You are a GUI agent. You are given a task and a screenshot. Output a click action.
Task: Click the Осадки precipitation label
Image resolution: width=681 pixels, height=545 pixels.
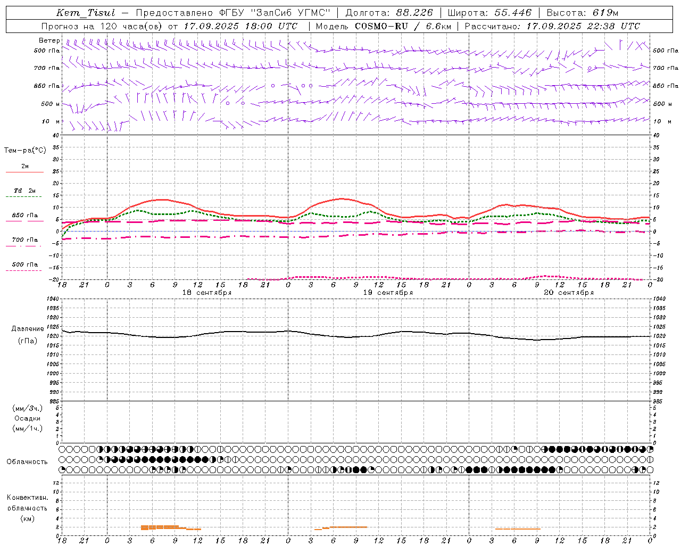(x=28, y=418)
